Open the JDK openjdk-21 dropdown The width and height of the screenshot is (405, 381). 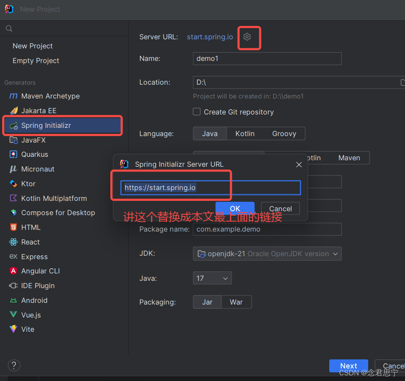[267, 254]
